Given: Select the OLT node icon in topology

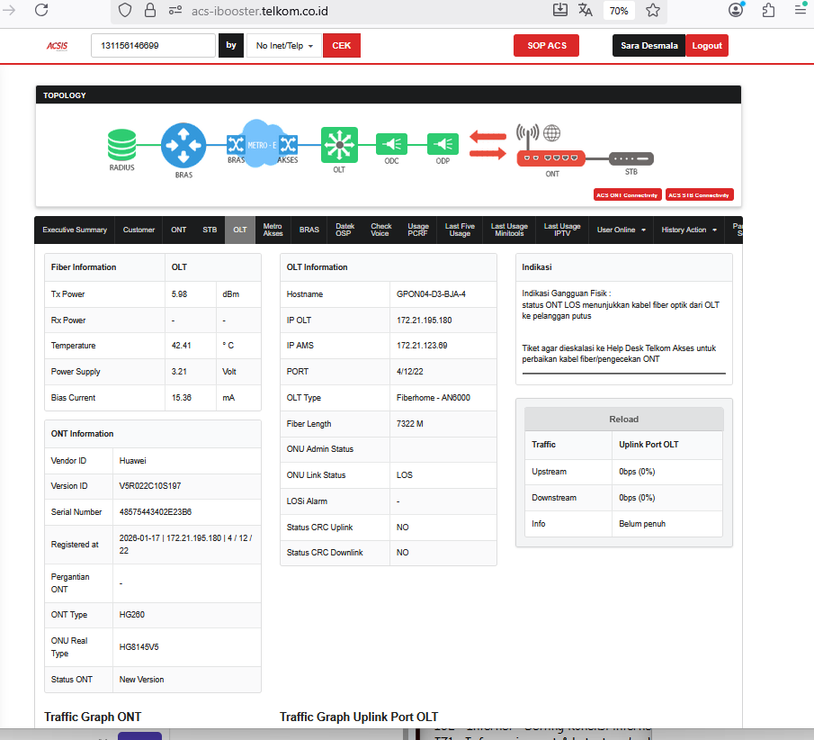Looking at the screenshot, I should [339, 145].
